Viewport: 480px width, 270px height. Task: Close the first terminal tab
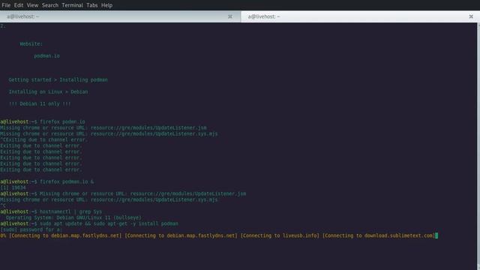[230, 16]
